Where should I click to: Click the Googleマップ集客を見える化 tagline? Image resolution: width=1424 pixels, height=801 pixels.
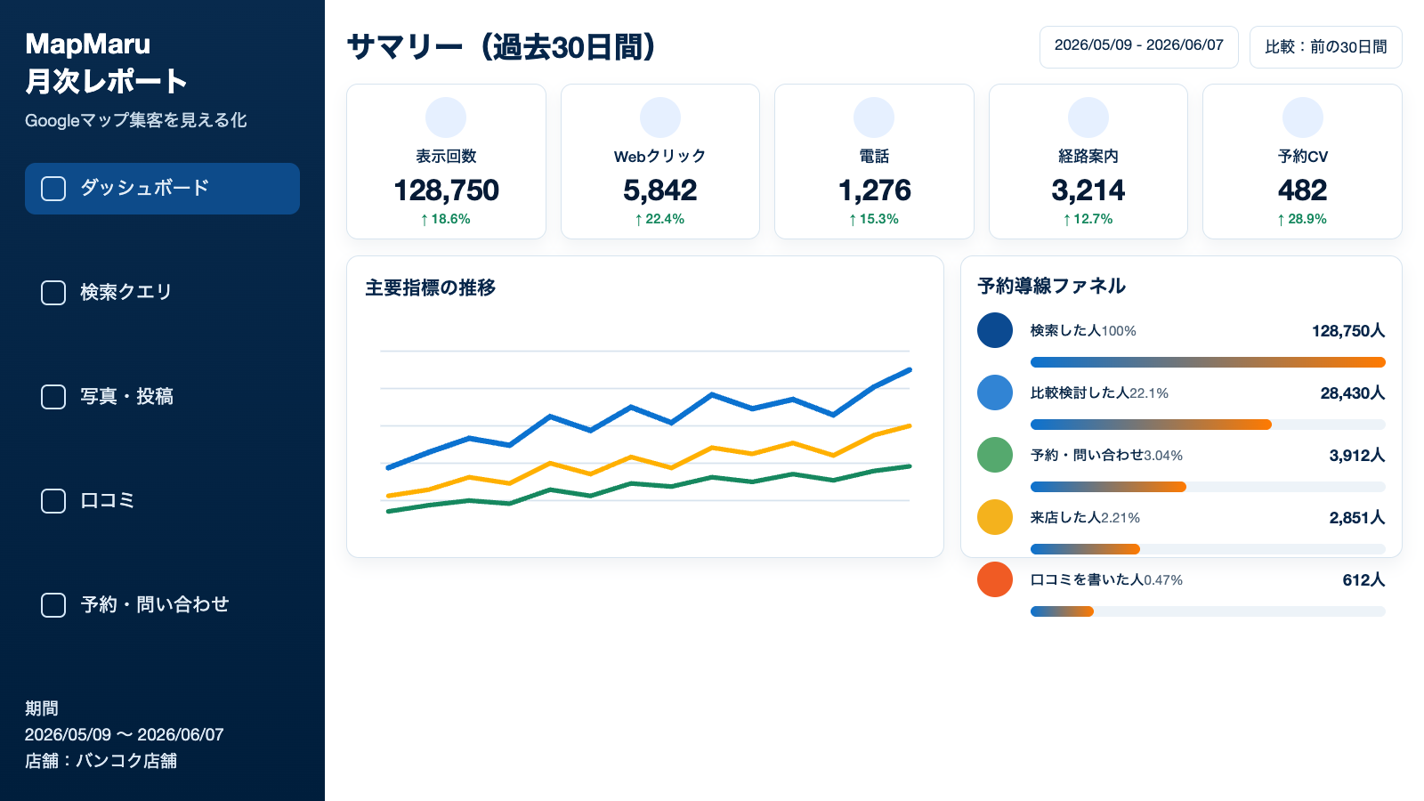pyautogui.click(x=135, y=120)
